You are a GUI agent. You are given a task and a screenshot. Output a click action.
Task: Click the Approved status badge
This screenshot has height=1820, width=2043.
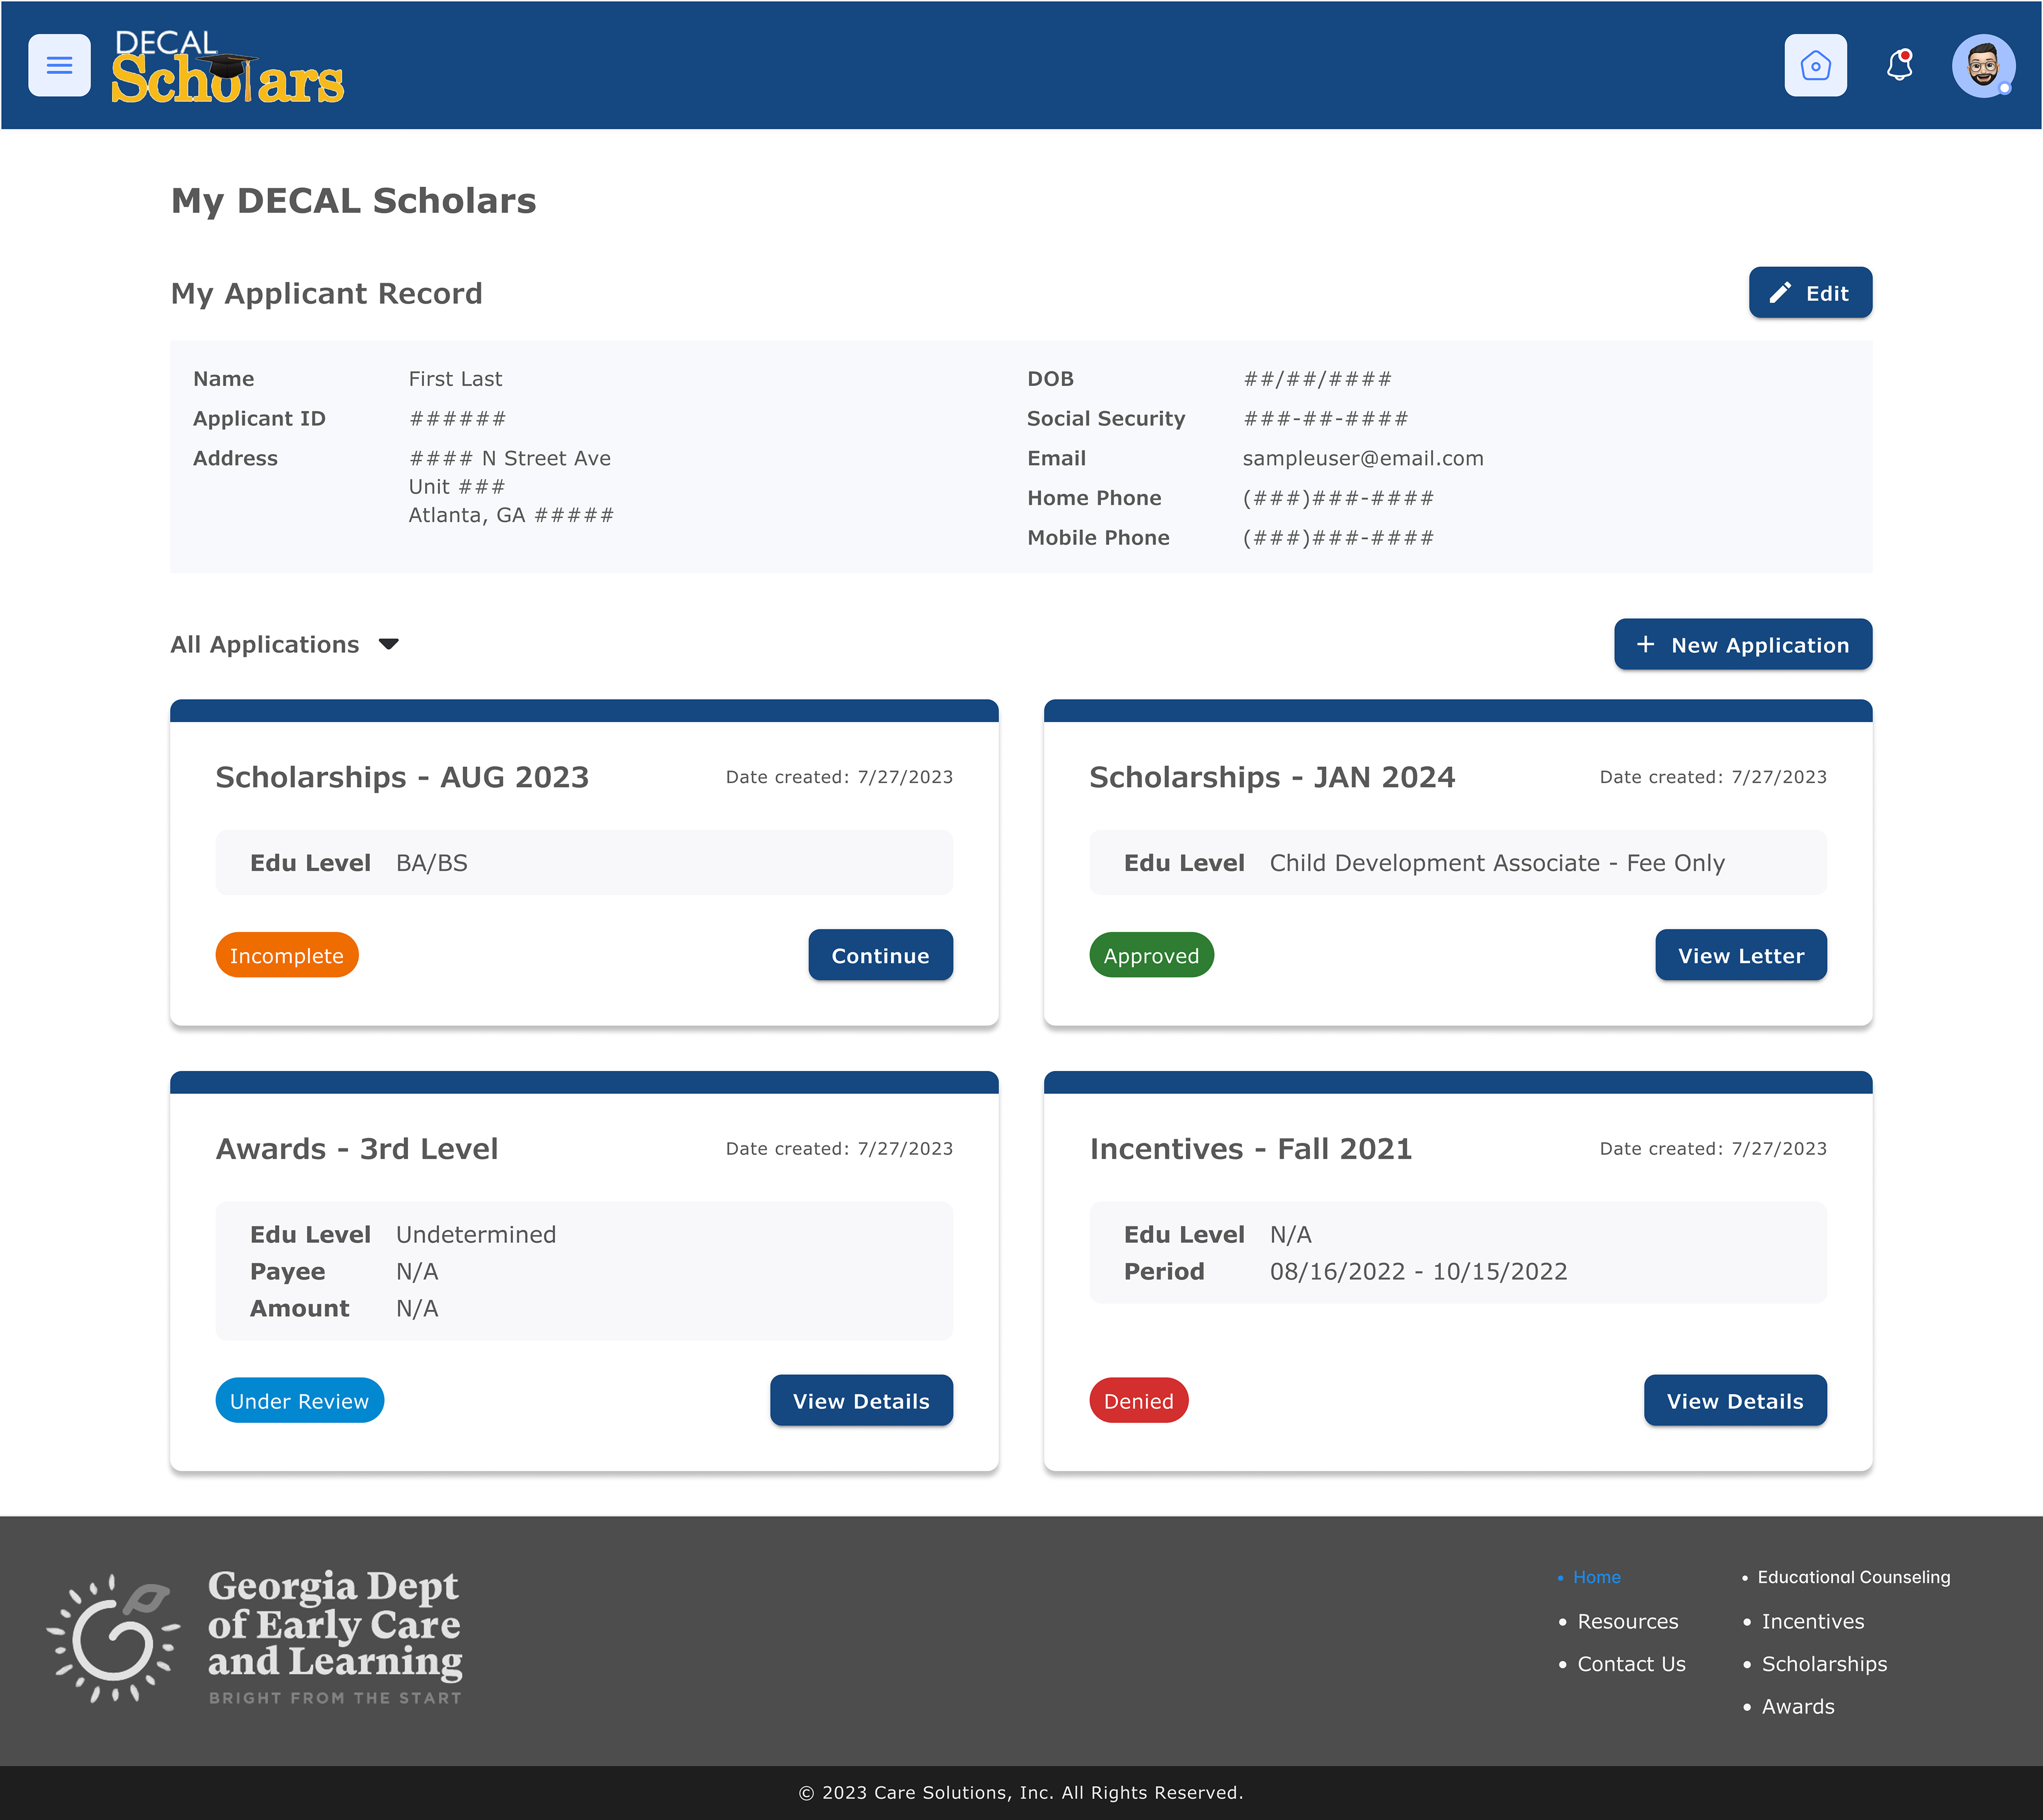click(x=1151, y=956)
